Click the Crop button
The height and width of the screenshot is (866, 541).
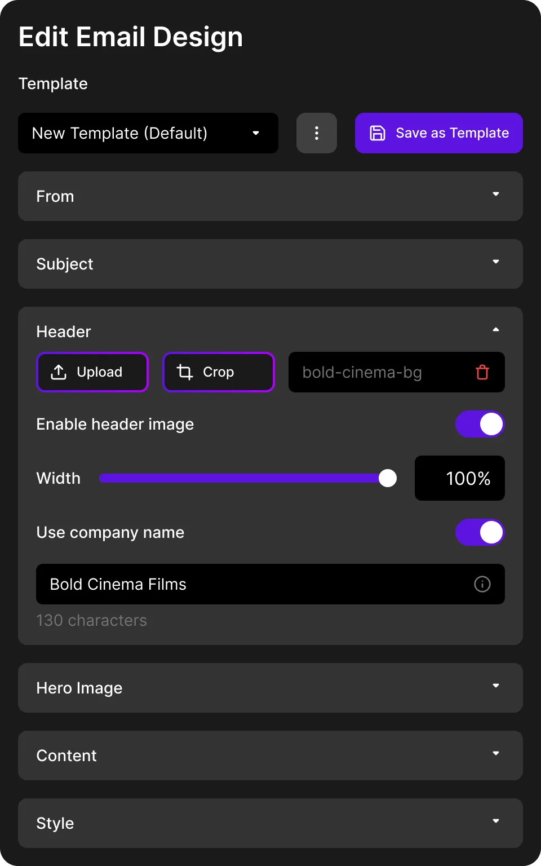[219, 372]
